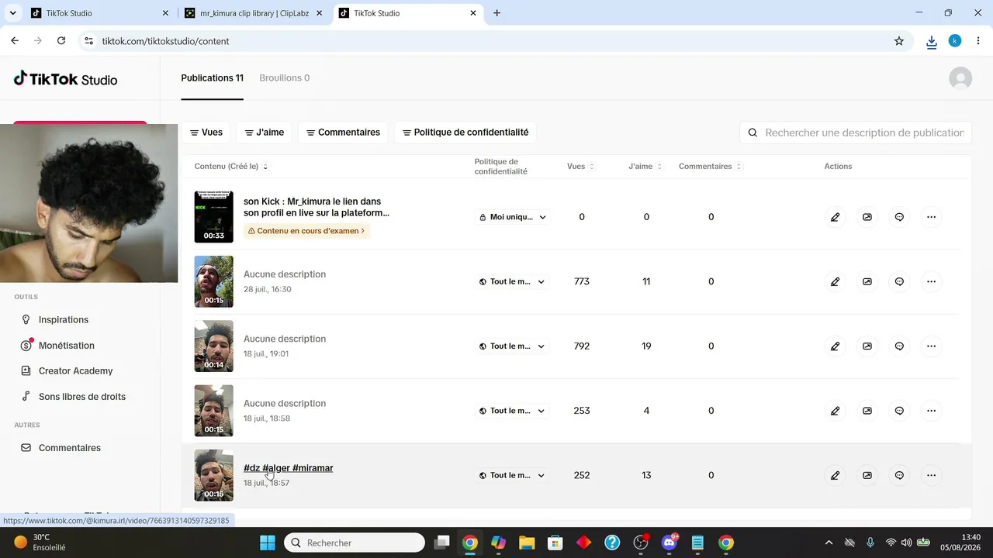Open more options for the "son Kick : Mr_kimura" video

(932, 217)
